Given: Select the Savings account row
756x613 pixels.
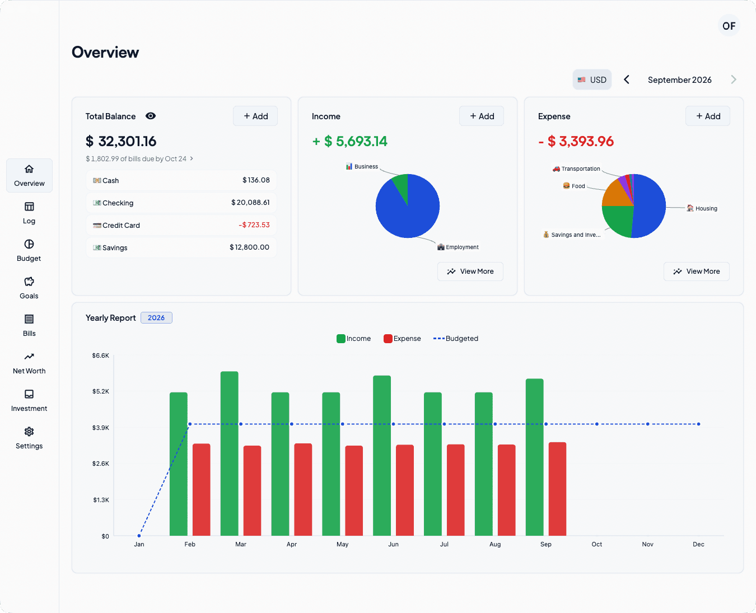Looking at the screenshot, I should pyautogui.click(x=181, y=247).
